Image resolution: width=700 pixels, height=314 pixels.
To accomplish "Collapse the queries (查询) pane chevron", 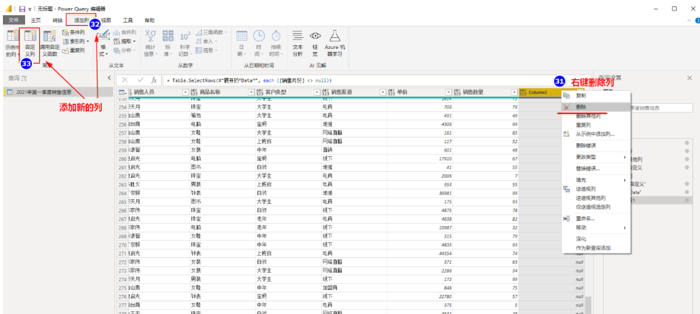I will pyautogui.click(x=109, y=78).
